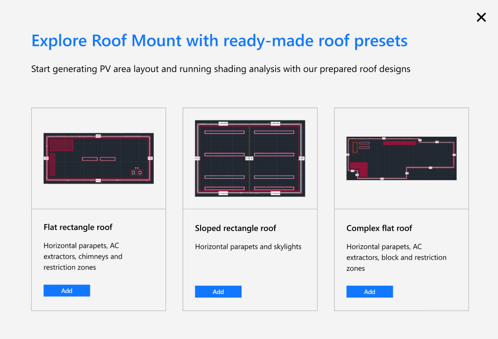Screen dimensions: 498x339
Task: Add the Sloped rectangle roof preset
Action: [218, 292]
